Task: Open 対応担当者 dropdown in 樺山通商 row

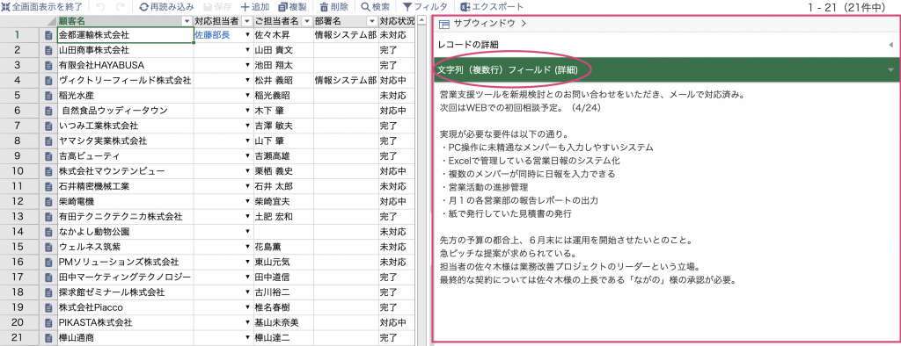Action: pyautogui.click(x=247, y=337)
